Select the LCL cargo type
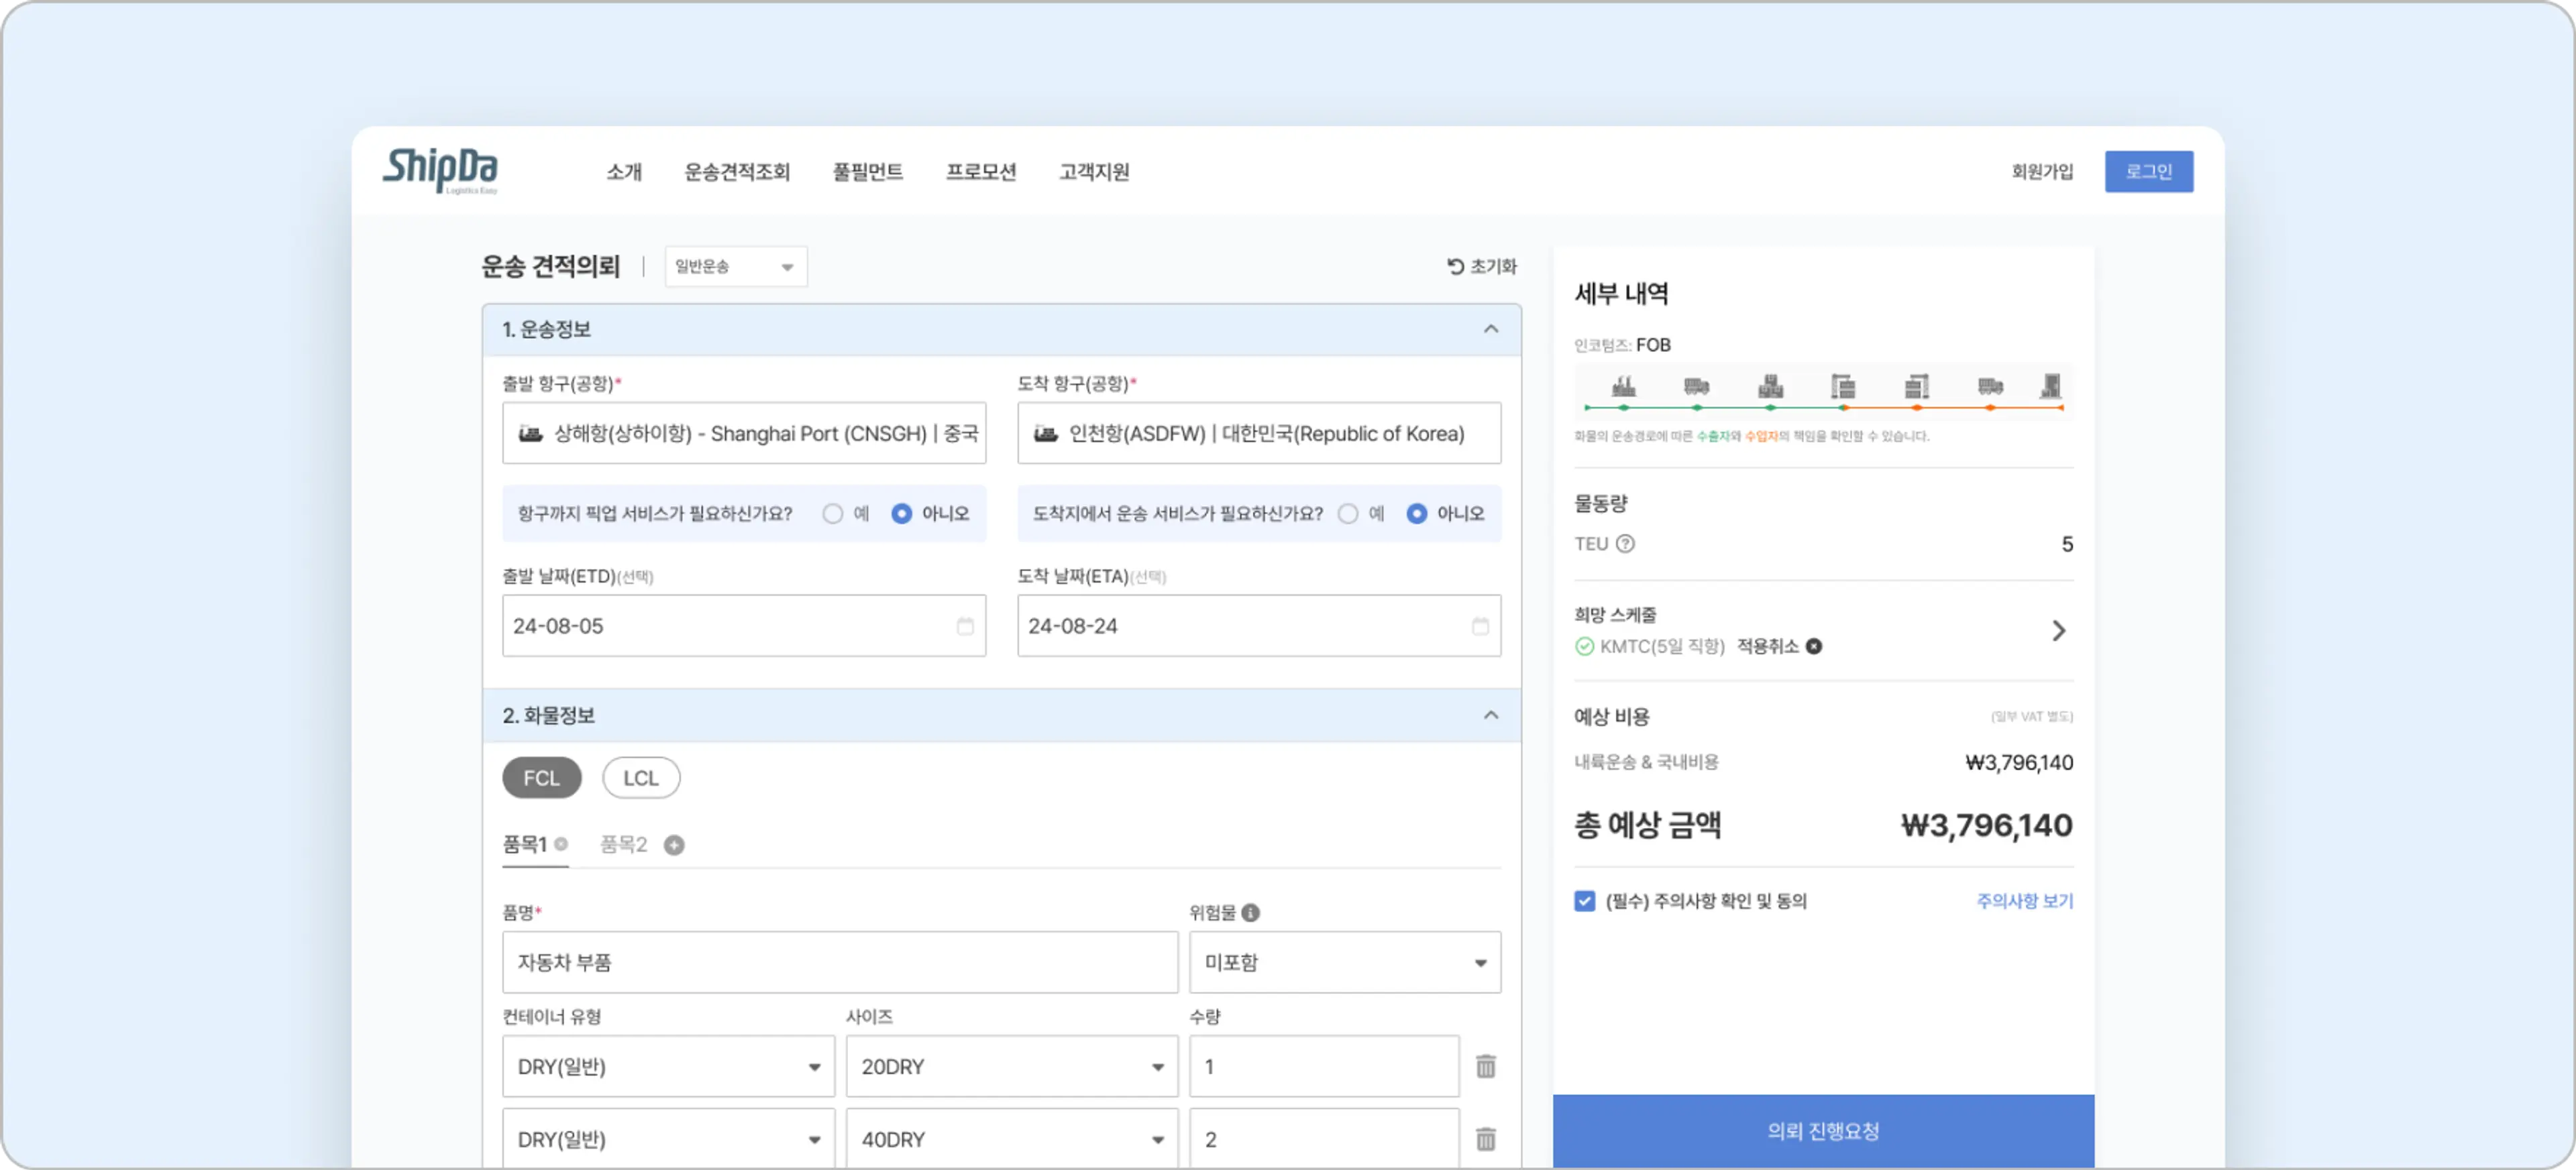2576x1170 pixels. 641,778
